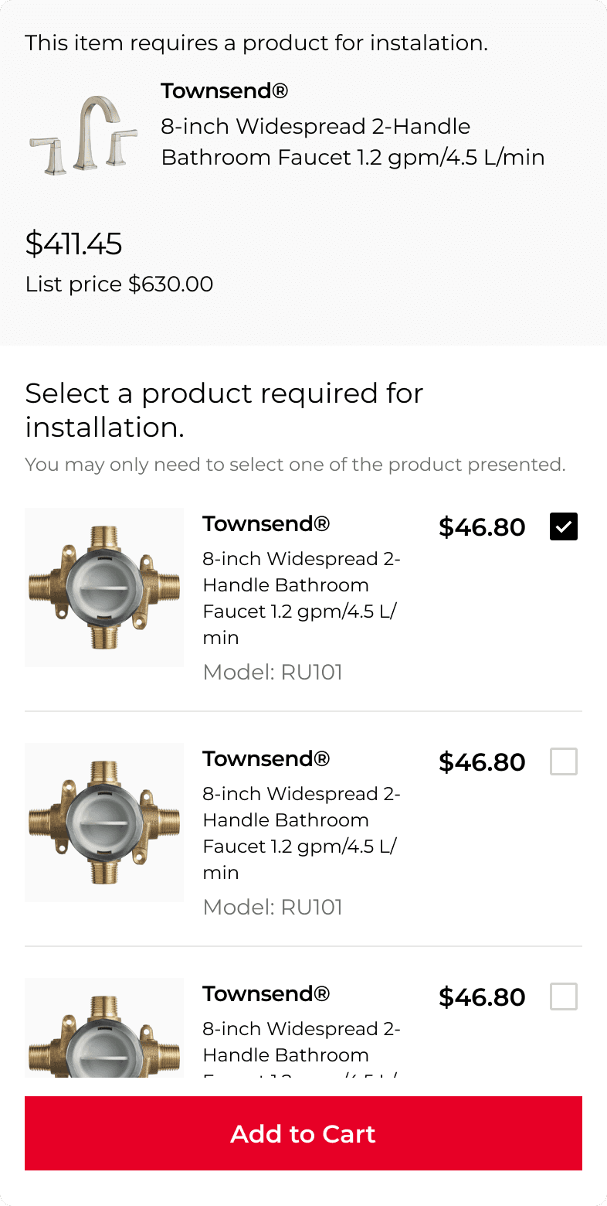The image size is (607, 1206).
Task: Open the second Townsend product title link
Action: 266,758
